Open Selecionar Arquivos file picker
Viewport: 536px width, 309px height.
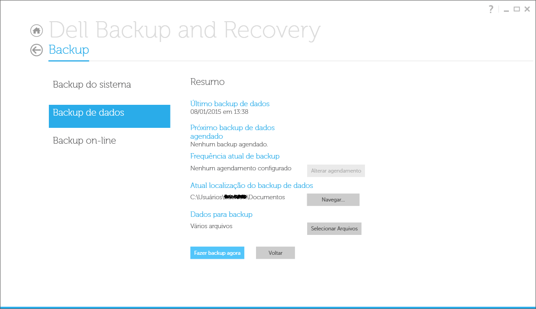point(334,229)
